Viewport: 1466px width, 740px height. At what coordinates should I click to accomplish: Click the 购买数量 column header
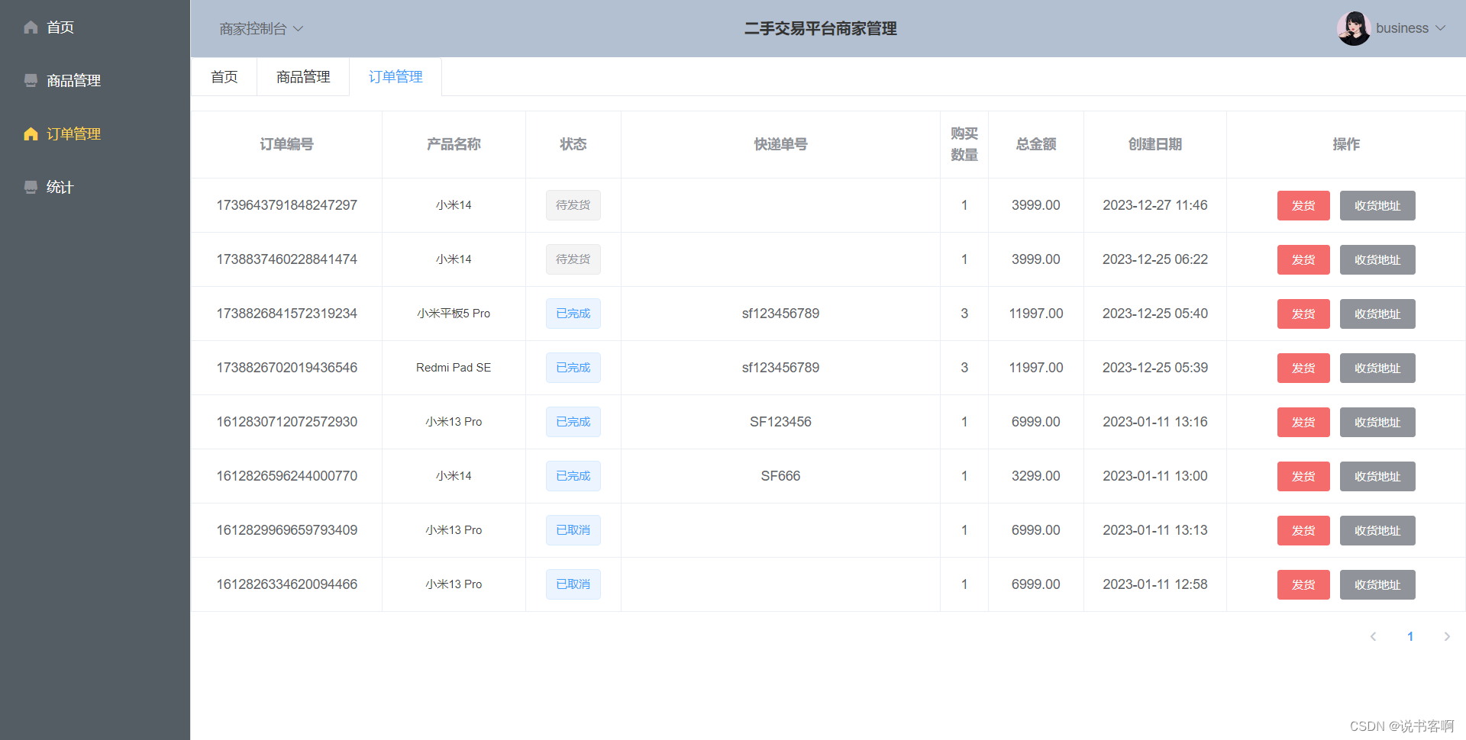click(x=964, y=144)
